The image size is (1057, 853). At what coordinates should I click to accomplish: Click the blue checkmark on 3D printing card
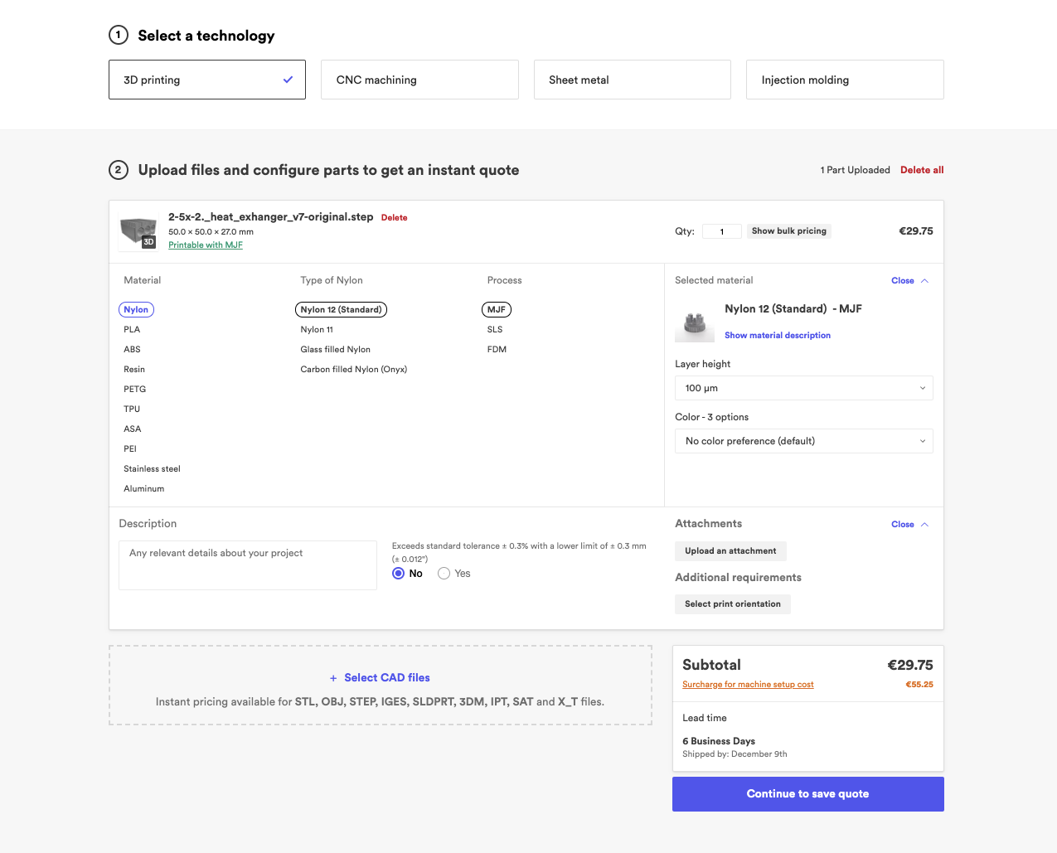(x=288, y=79)
